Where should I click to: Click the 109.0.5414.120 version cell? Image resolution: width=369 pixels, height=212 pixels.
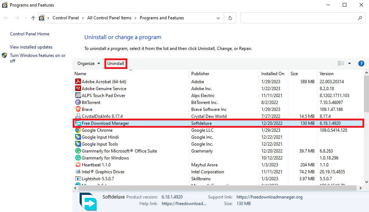coord(333,130)
